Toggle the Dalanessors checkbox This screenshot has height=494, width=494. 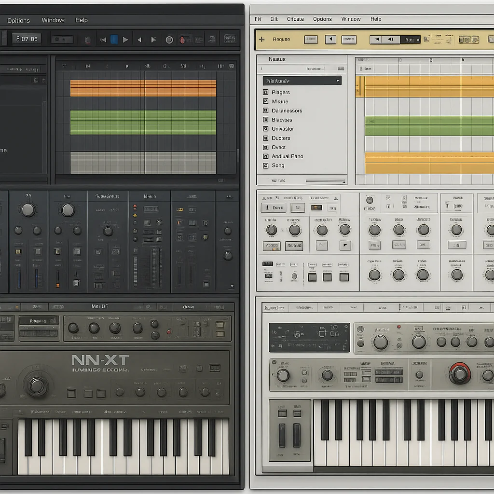tap(265, 110)
